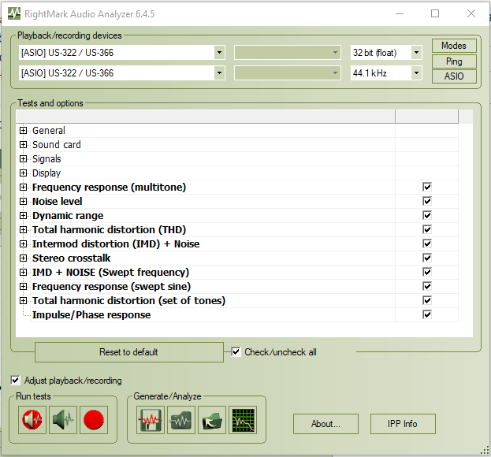Expand the Stereo crosstalk node

tap(23, 258)
